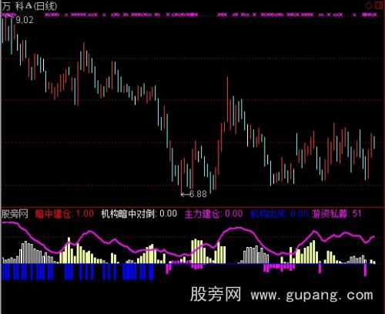The width and height of the screenshot is (385, 314).
Task: Click the 股旁网 indicator name label
Action: click(x=15, y=214)
